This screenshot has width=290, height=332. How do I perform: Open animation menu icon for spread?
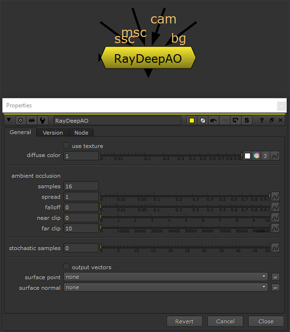coord(275,197)
